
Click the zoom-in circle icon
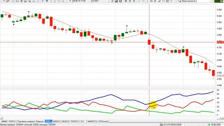tap(130, 1)
